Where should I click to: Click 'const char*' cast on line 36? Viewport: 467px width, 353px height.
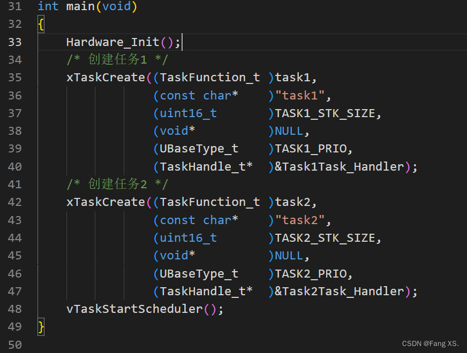coord(199,95)
